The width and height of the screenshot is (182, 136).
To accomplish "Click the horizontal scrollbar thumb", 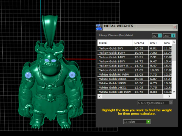I will tap(133, 96).
